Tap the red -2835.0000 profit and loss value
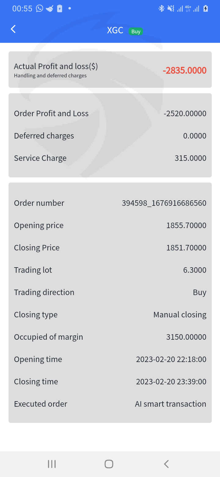Image resolution: width=220 pixels, height=477 pixels. 185,70
